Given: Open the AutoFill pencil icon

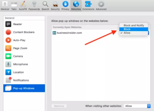Looking at the screenshot, I should pos(23,4).
